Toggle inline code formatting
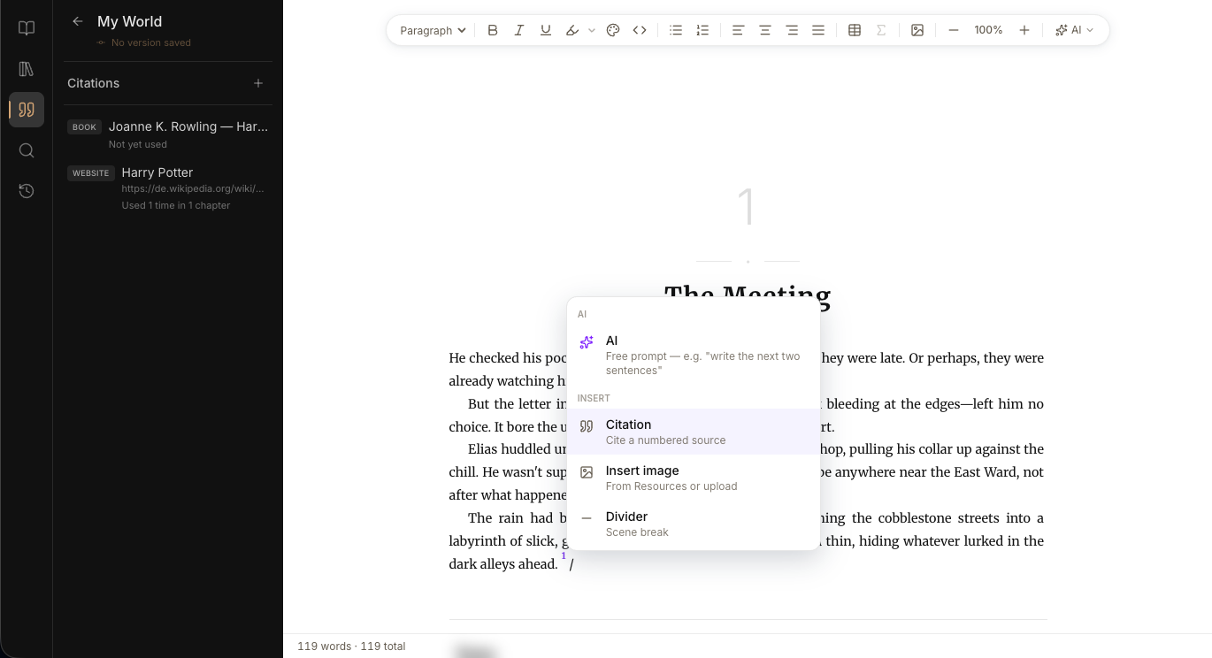The height and width of the screenshot is (658, 1212). [x=640, y=30]
